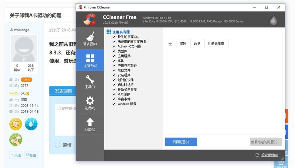Screen dimensions: 295x168
Task: Open the 升级 upgrade arrow section
Action: pos(90,124)
